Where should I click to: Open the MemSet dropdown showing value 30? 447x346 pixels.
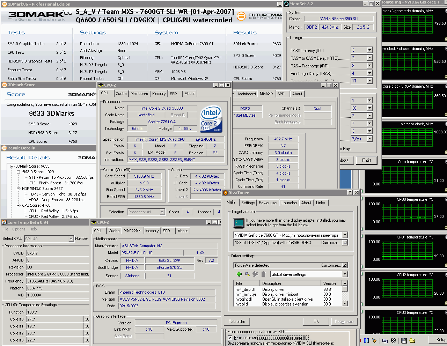(x=369, y=108)
